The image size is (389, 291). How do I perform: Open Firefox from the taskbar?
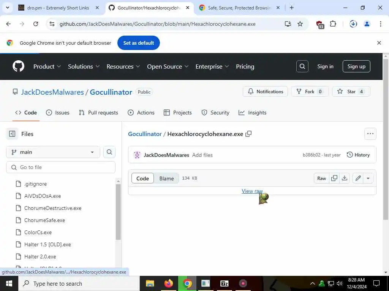(169, 283)
